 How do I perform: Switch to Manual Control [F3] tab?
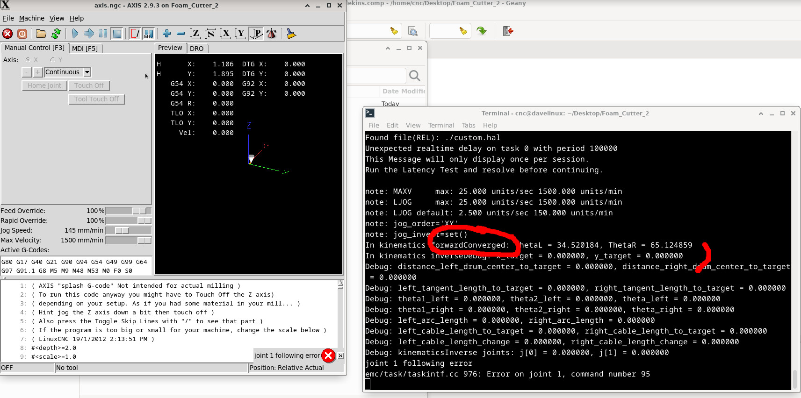[35, 48]
